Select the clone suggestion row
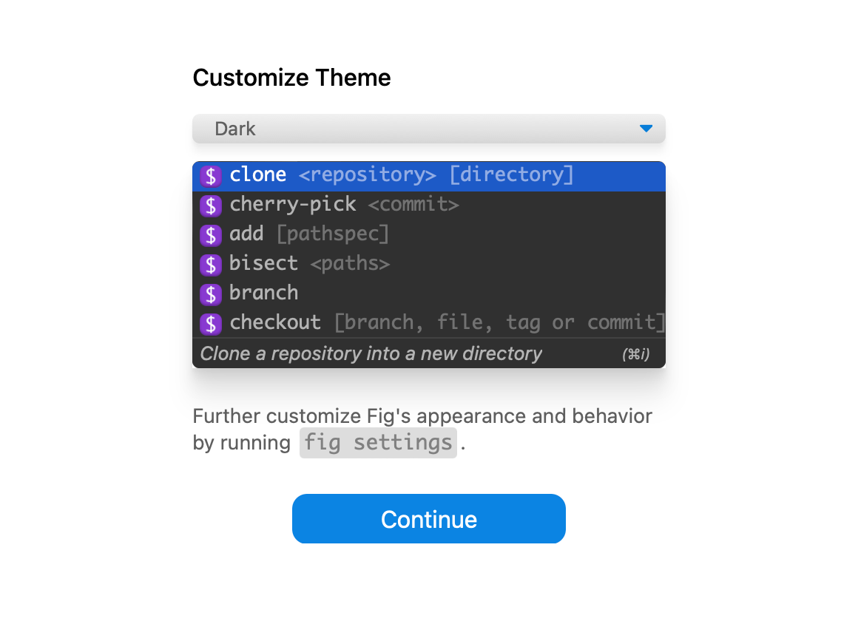Screen dimensions: 861x624 point(429,176)
